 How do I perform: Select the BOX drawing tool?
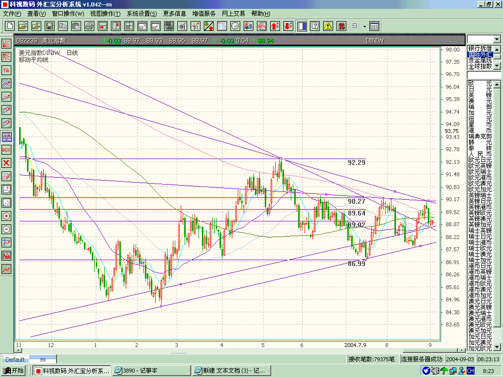pyautogui.click(x=6, y=150)
